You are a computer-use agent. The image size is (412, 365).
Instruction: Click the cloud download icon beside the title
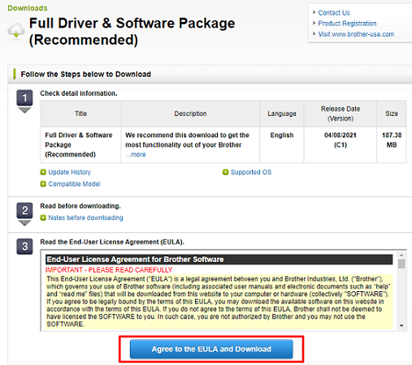[x=16, y=31]
